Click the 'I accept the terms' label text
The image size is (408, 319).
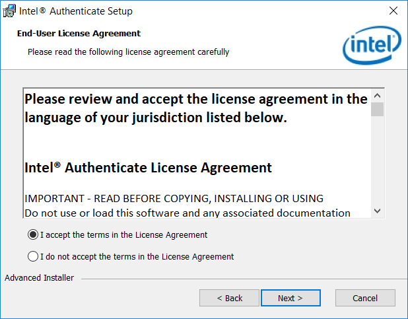[124, 235]
